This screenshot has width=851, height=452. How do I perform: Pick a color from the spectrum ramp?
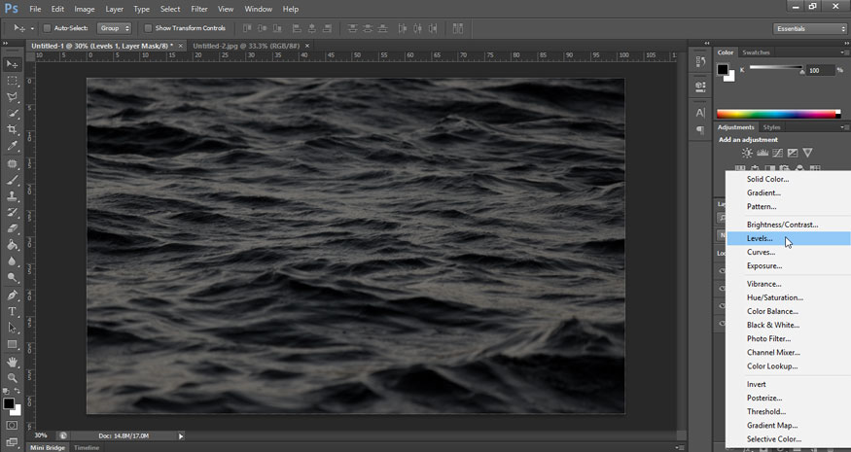778,114
